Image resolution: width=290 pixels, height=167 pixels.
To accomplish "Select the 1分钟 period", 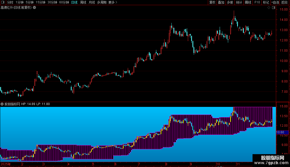I will coord(20,2).
